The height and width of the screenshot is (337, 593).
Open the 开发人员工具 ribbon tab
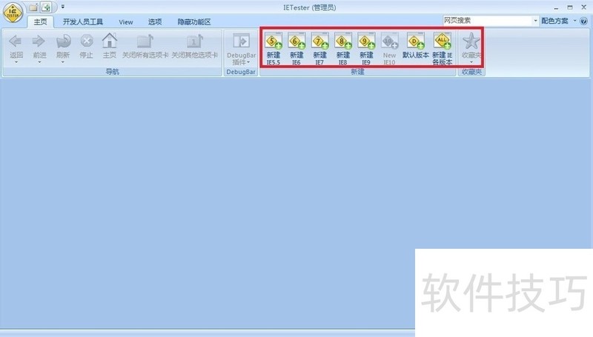point(83,22)
